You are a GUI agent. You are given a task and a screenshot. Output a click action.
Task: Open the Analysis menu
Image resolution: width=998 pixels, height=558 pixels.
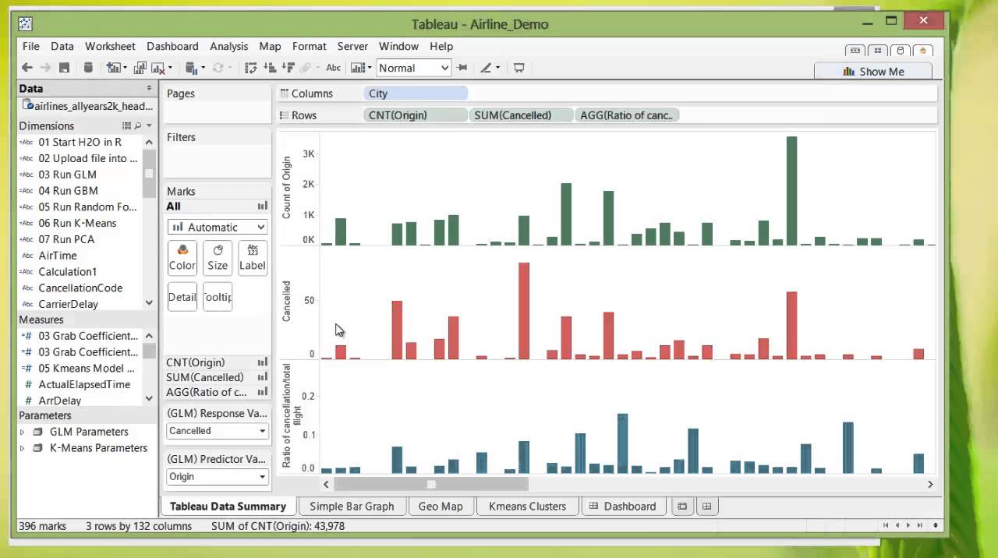(228, 46)
